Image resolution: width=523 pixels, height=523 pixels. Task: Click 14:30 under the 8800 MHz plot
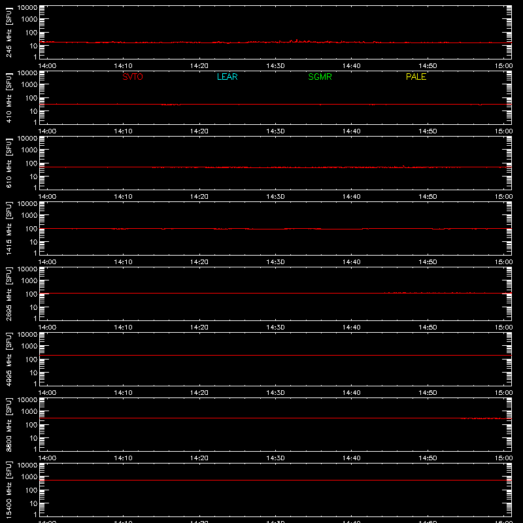(275, 458)
